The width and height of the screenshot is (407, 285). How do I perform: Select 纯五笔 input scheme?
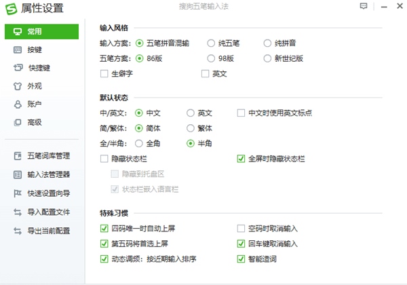click(x=211, y=43)
